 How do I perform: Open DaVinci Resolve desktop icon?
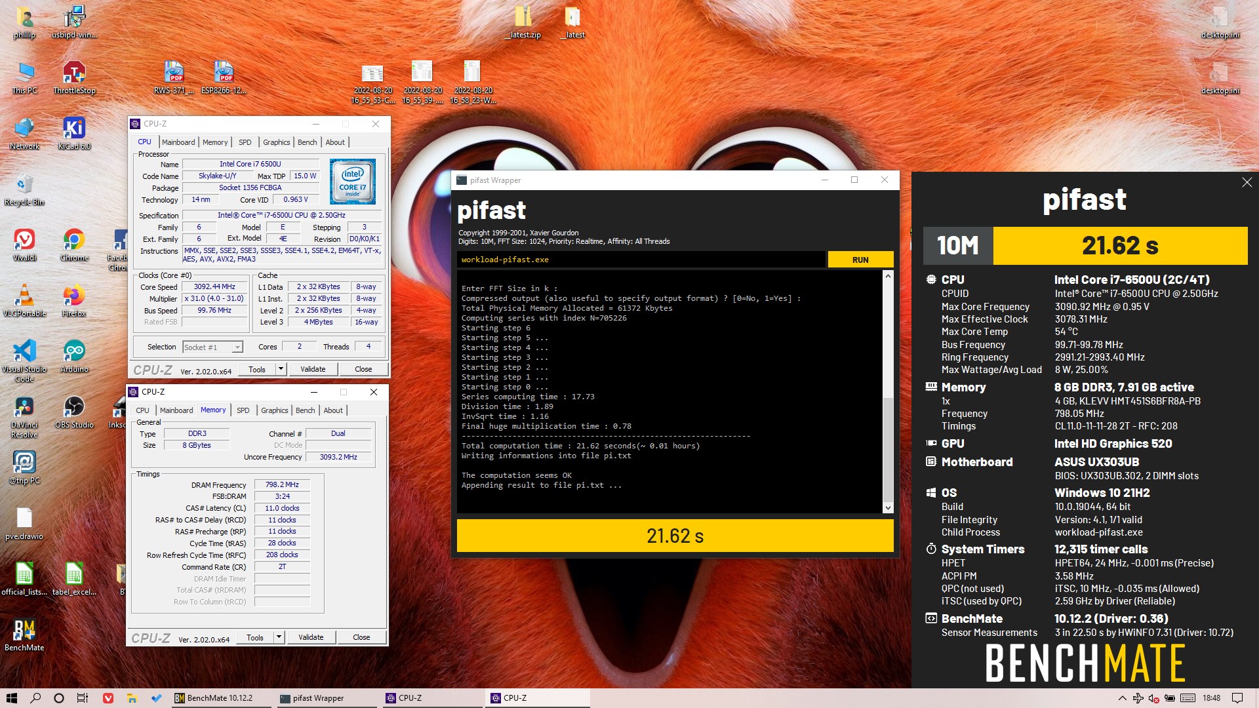[x=24, y=416]
